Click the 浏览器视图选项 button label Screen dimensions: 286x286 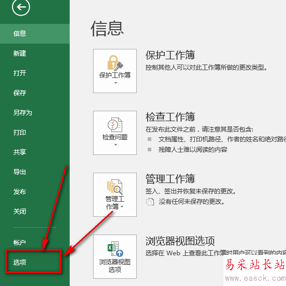[115, 266]
